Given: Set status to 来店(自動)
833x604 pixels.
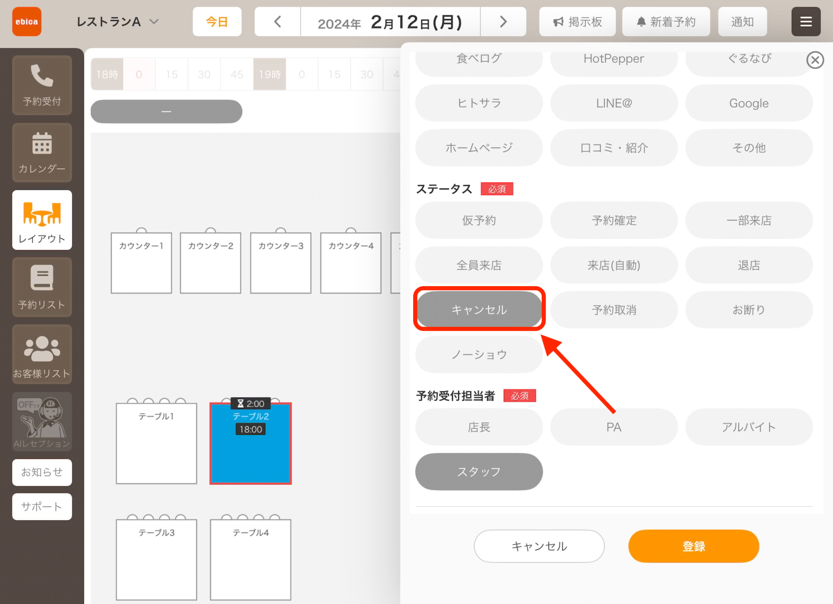Looking at the screenshot, I should (x=614, y=265).
